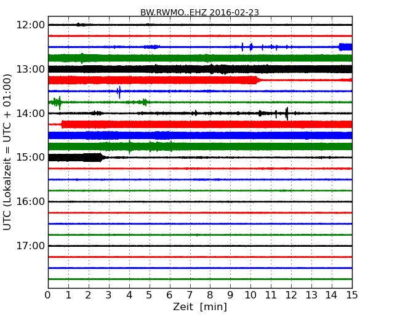Screen dimensions: 400x320
Task: Click x-axis tick label 13
Action: coord(311,295)
